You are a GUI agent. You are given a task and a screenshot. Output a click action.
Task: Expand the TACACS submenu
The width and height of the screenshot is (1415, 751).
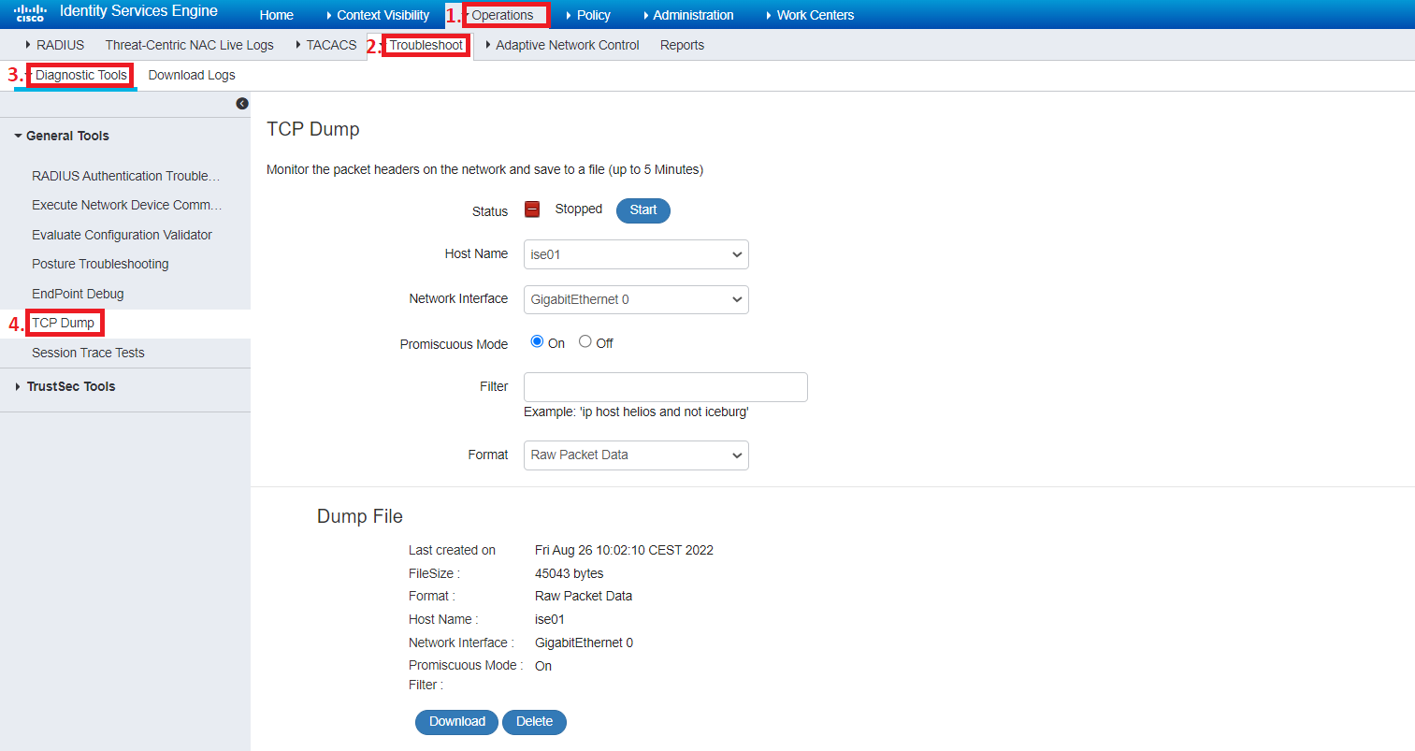(325, 45)
